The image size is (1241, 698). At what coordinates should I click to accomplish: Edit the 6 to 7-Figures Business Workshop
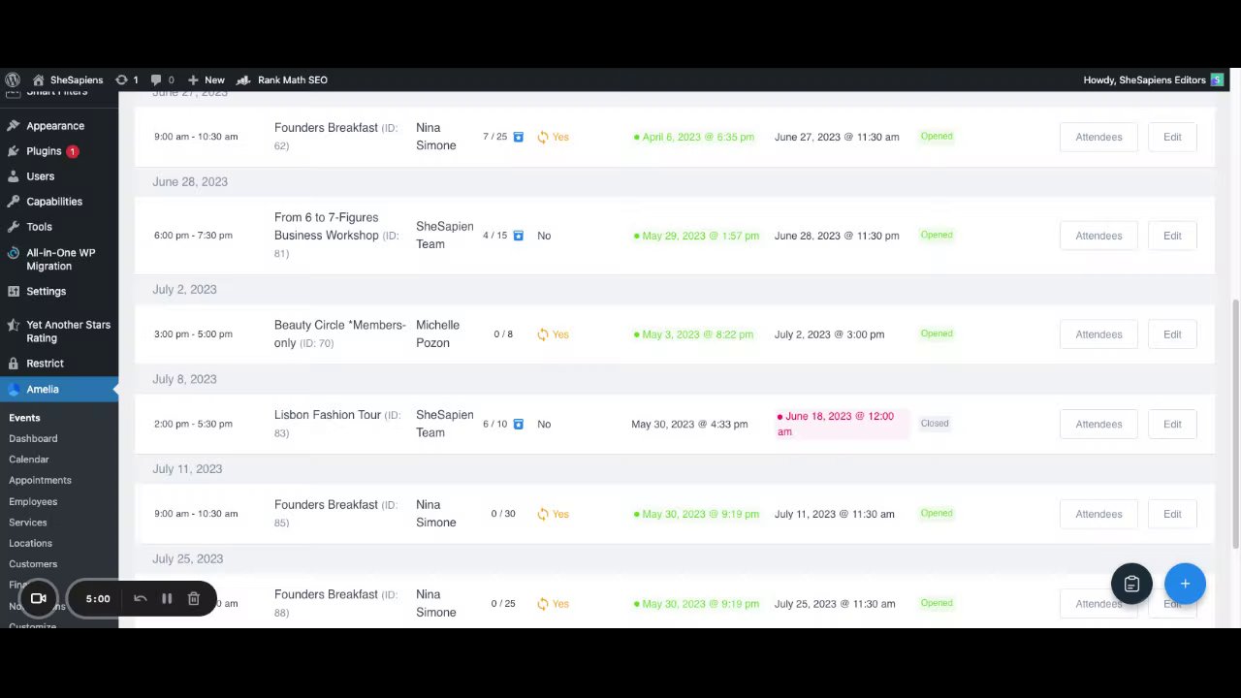point(1172,236)
